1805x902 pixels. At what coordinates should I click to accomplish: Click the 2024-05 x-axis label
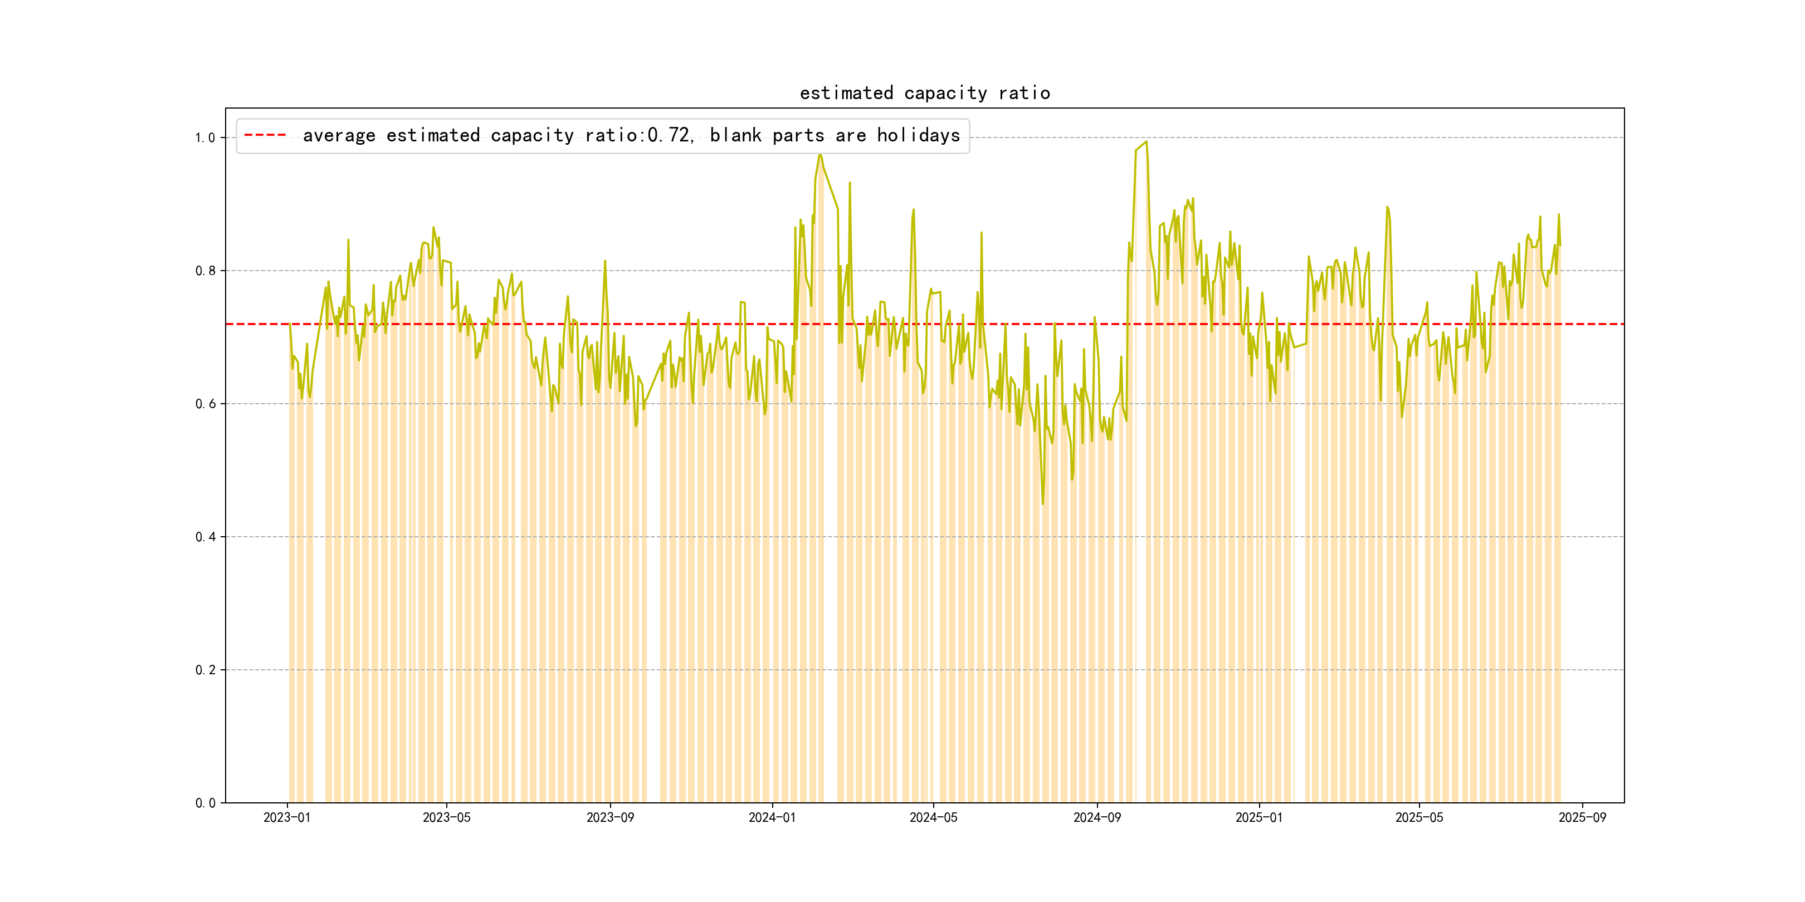click(933, 817)
